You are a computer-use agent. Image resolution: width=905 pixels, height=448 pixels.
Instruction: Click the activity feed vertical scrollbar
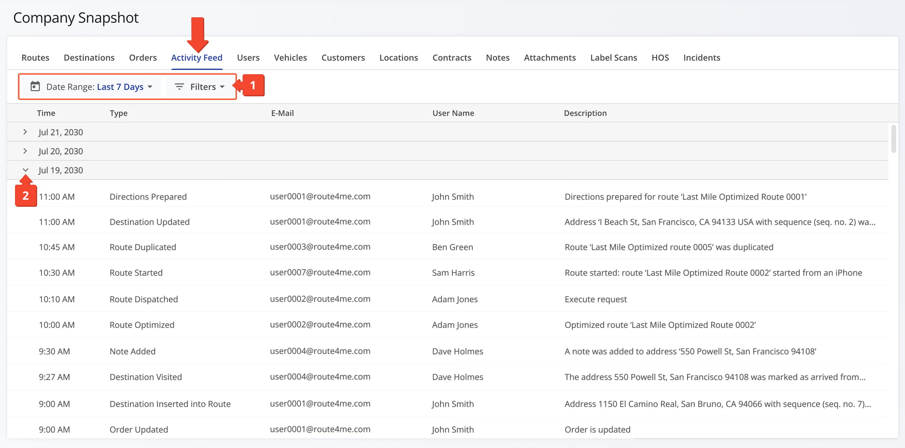pyautogui.click(x=894, y=139)
